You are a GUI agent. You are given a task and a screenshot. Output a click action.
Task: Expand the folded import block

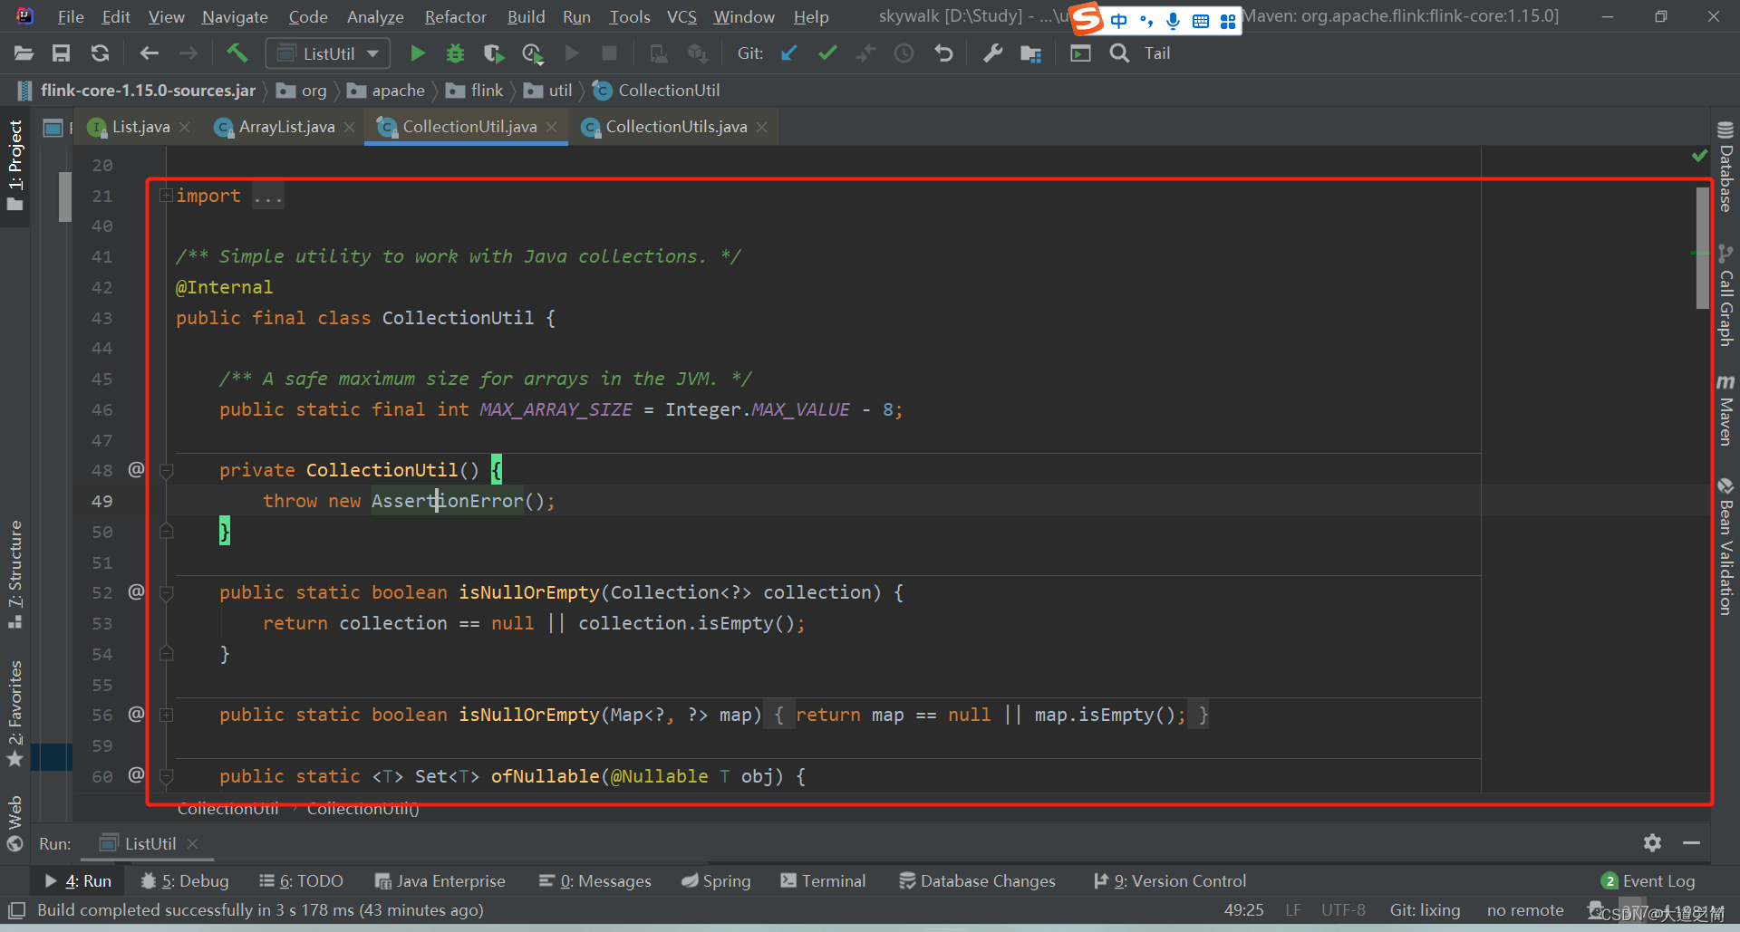[x=166, y=195]
